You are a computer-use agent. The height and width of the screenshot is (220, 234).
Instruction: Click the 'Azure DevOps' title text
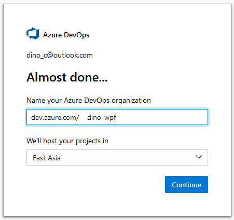coord(66,35)
